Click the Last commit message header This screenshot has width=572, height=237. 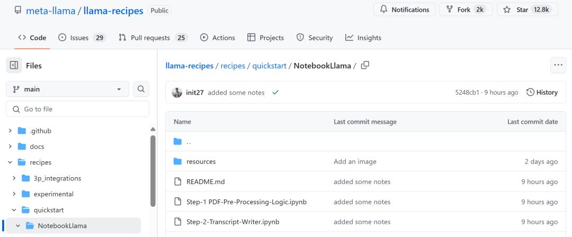coord(365,122)
